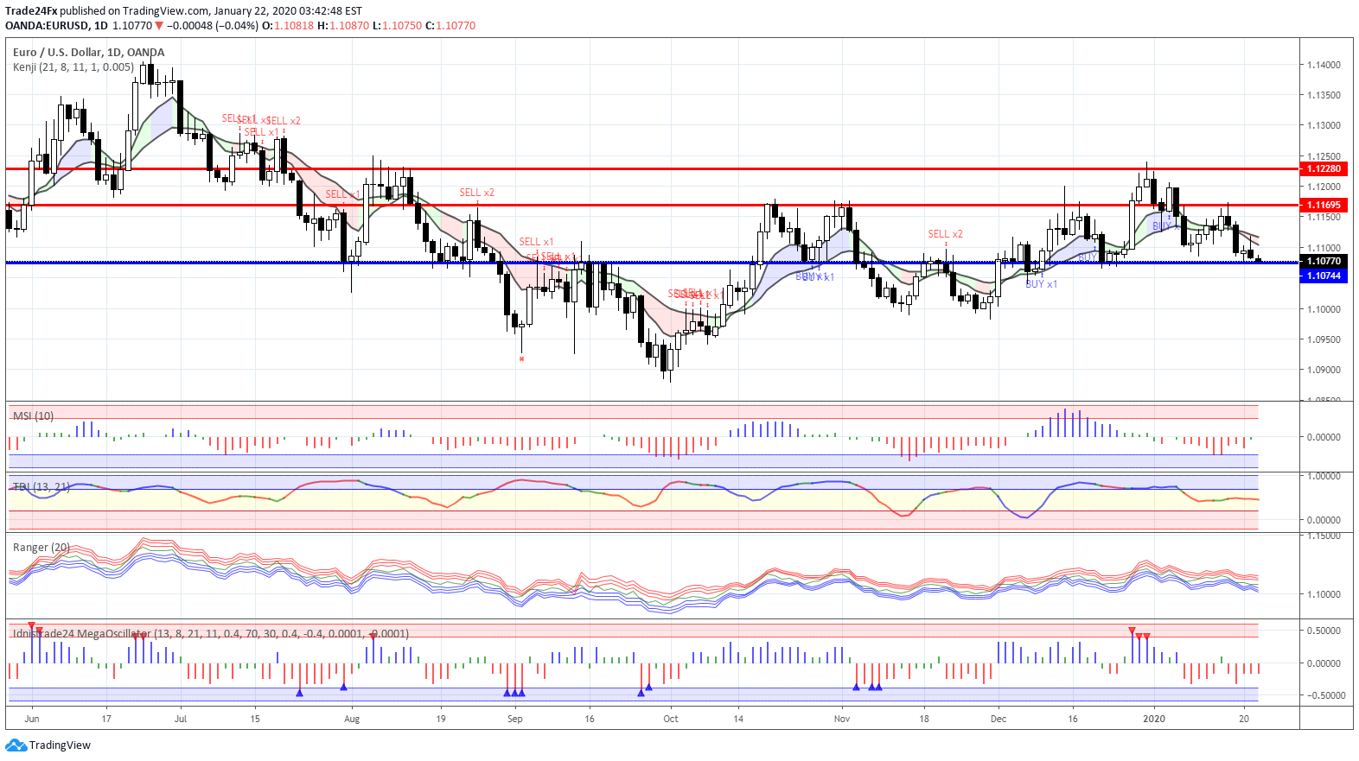Click the 1.13500 price axis value

pos(1324,95)
